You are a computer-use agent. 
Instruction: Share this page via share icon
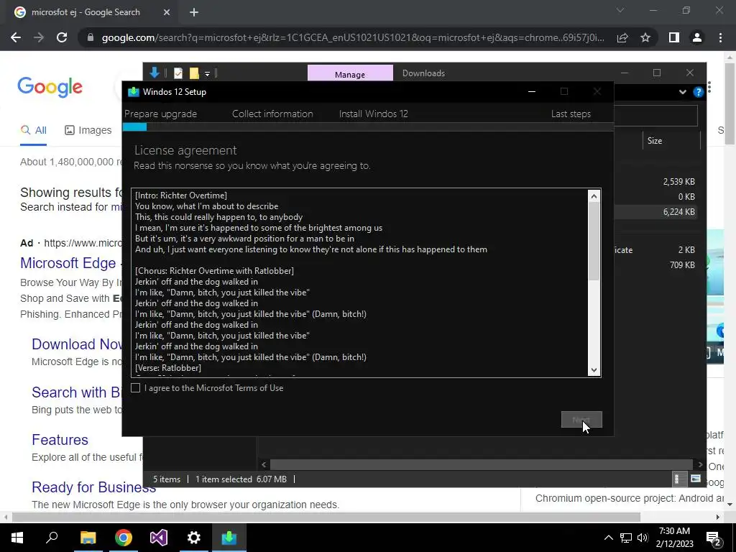pos(622,37)
